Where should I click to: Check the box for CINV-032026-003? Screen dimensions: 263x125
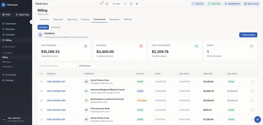(x=41, y=101)
